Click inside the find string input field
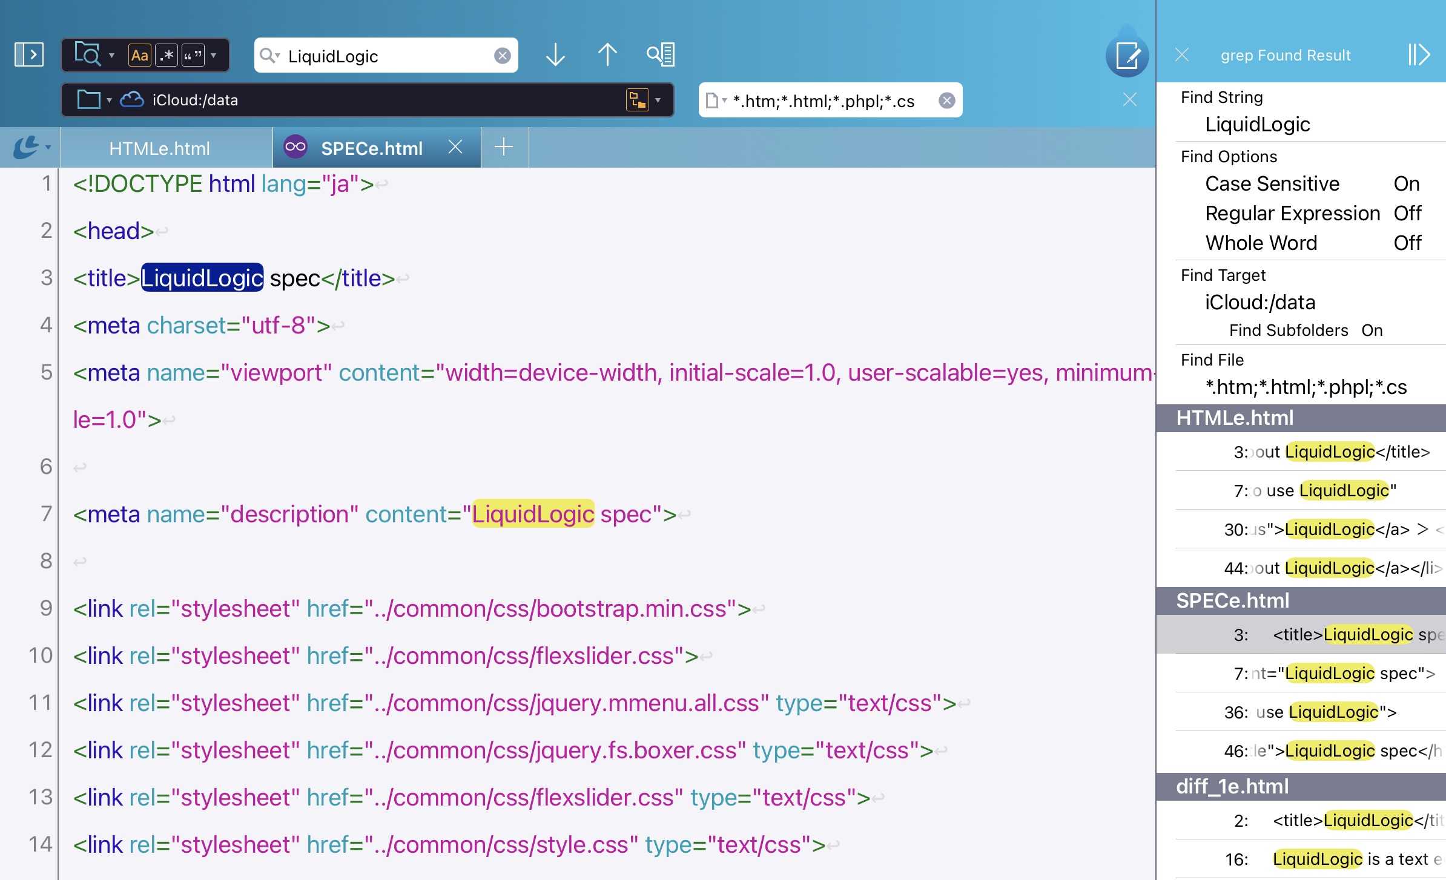 [x=388, y=55]
